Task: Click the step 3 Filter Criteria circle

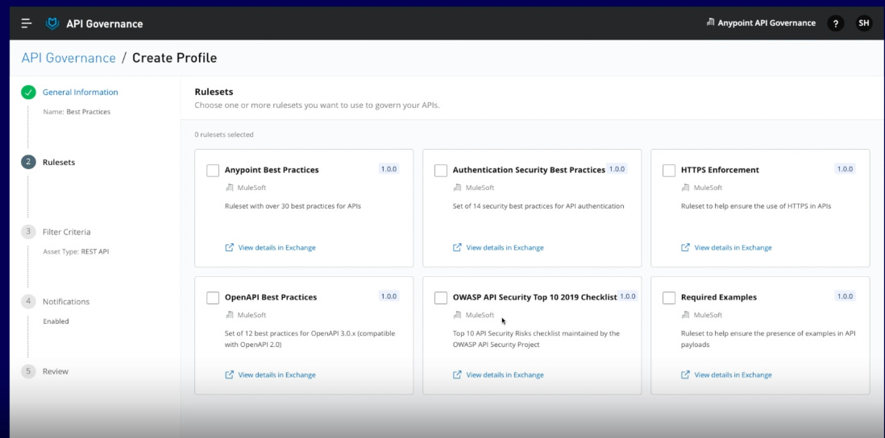Action: pos(29,232)
